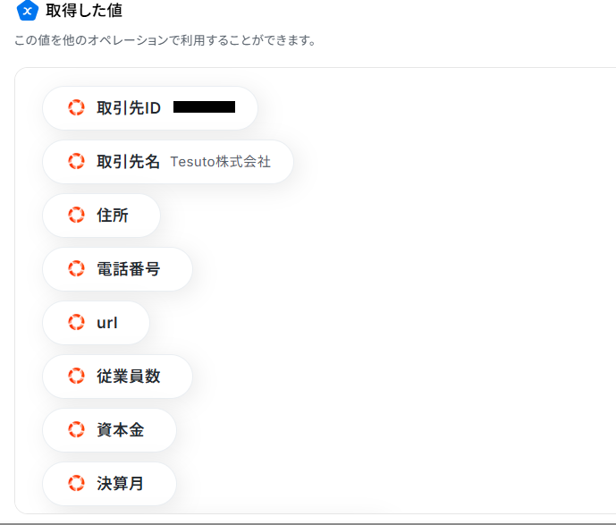This screenshot has height=525, width=616.
Task: Click the redacted 取引先ID value
Action: [x=204, y=107]
